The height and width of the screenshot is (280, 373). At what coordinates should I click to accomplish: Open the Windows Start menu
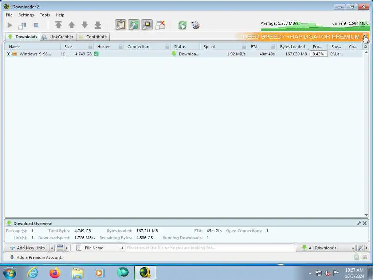point(10,273)
